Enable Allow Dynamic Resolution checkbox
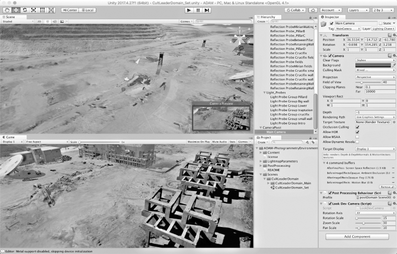Image resolution: width=397 pixels, height=254 pixels. point(357,142)
